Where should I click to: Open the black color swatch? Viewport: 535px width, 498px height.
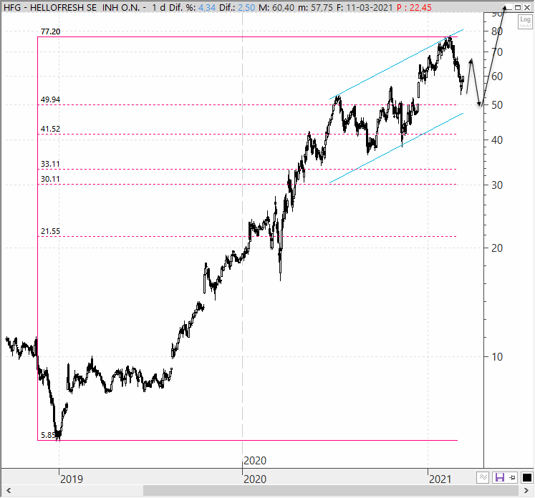(527, 477)
